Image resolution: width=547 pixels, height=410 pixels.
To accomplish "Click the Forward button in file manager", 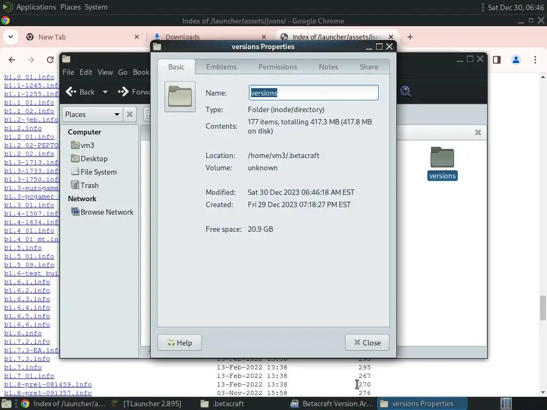I will [x=134, y=92].
